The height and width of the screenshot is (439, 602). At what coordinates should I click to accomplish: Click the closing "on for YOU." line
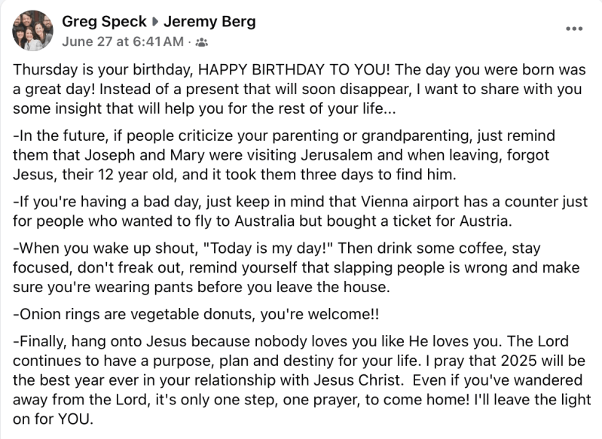pos(53,419)
